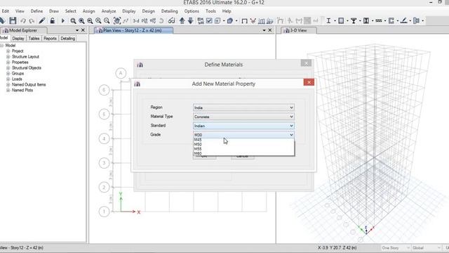
Task: Click the Set Plan View toolbar icon
Action: tap(145, 20)
